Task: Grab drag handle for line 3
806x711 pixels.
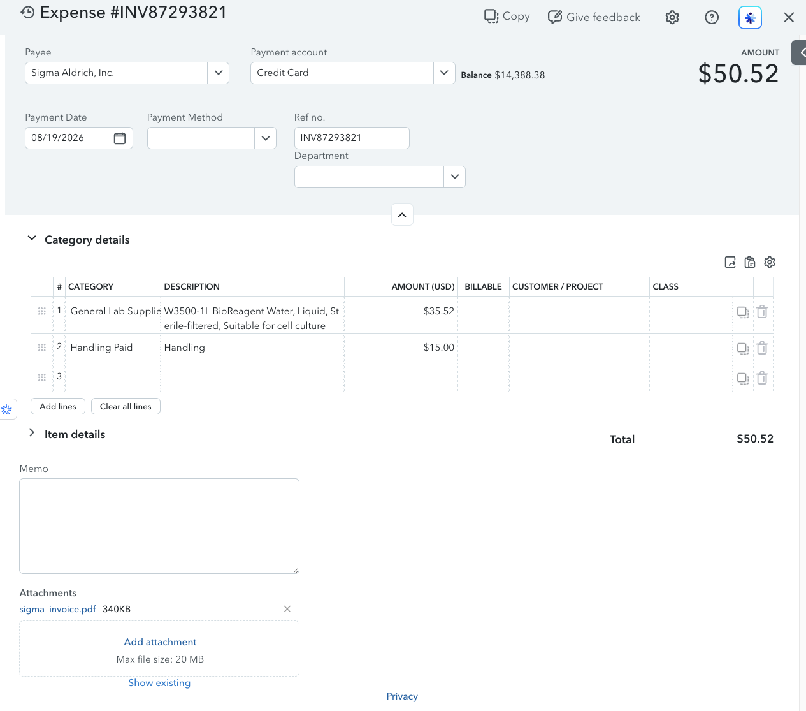Action: point(41,377)
